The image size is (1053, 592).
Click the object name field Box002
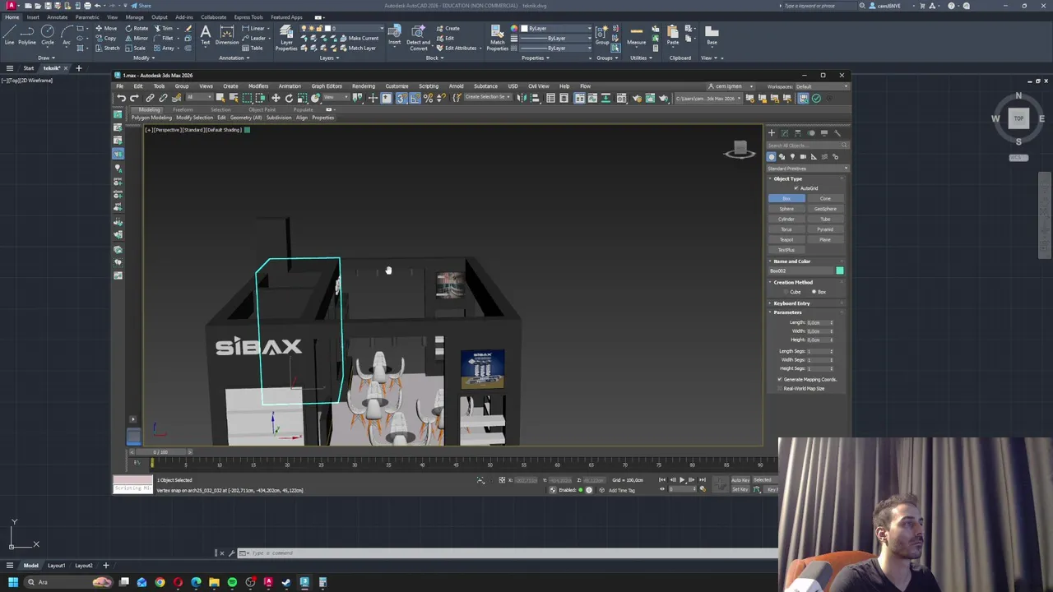800,271
